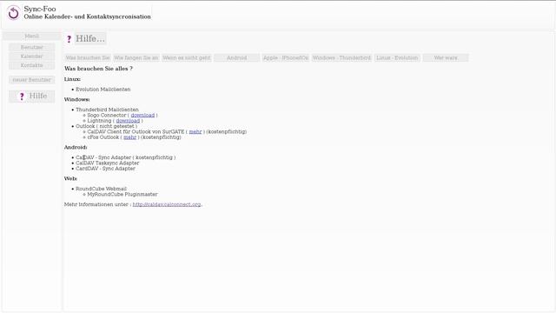Open the Kontakte menu entry
The height and width of the screenshot is (313, 556).
(x=32, y=65)
